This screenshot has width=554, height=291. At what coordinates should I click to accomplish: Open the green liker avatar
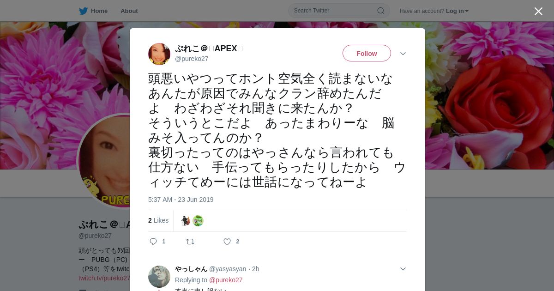tap(198, 221)
